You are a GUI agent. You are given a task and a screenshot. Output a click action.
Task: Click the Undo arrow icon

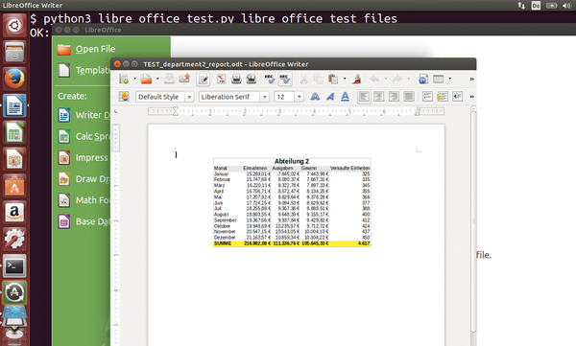(x=374, y=79)
